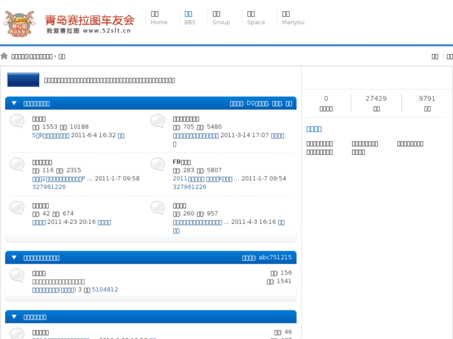Screen dimensions: 453x339
Task: Click bubble icon of forum with 705 threads
Action: [158, 121]
